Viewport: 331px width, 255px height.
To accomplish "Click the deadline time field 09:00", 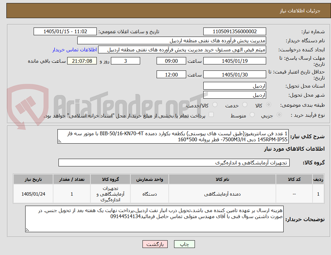I will 171,61.
